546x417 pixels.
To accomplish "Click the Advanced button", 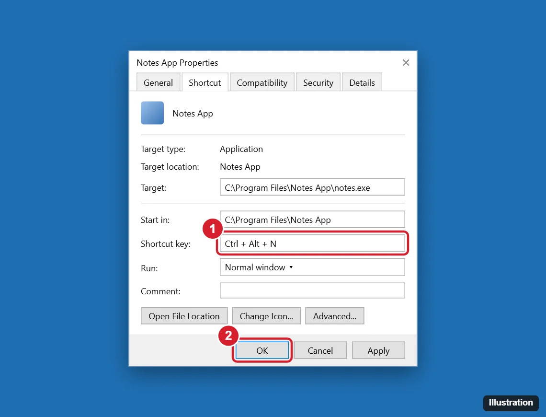I will [334, 315].
